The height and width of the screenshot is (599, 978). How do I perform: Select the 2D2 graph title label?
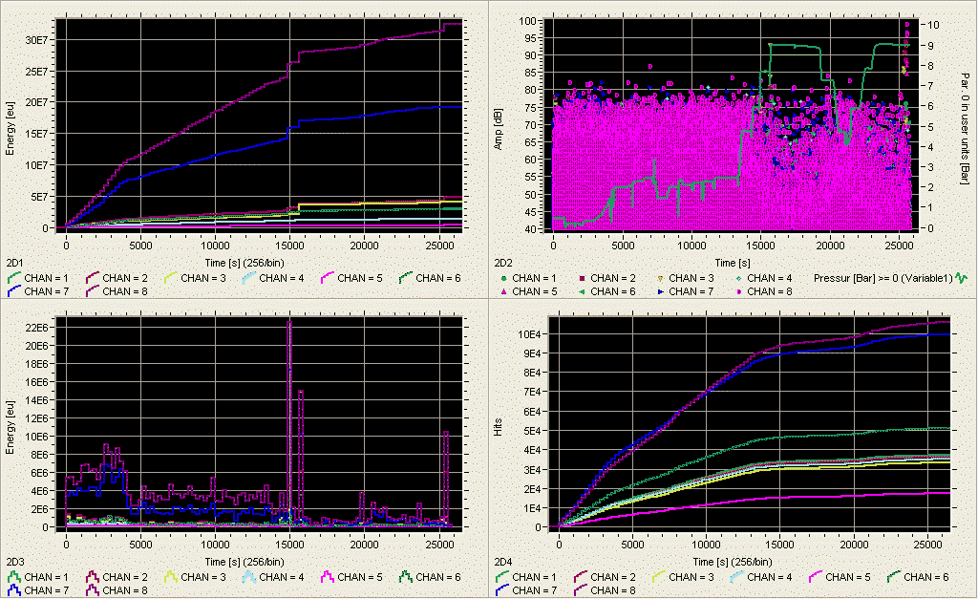pos(501,261)
